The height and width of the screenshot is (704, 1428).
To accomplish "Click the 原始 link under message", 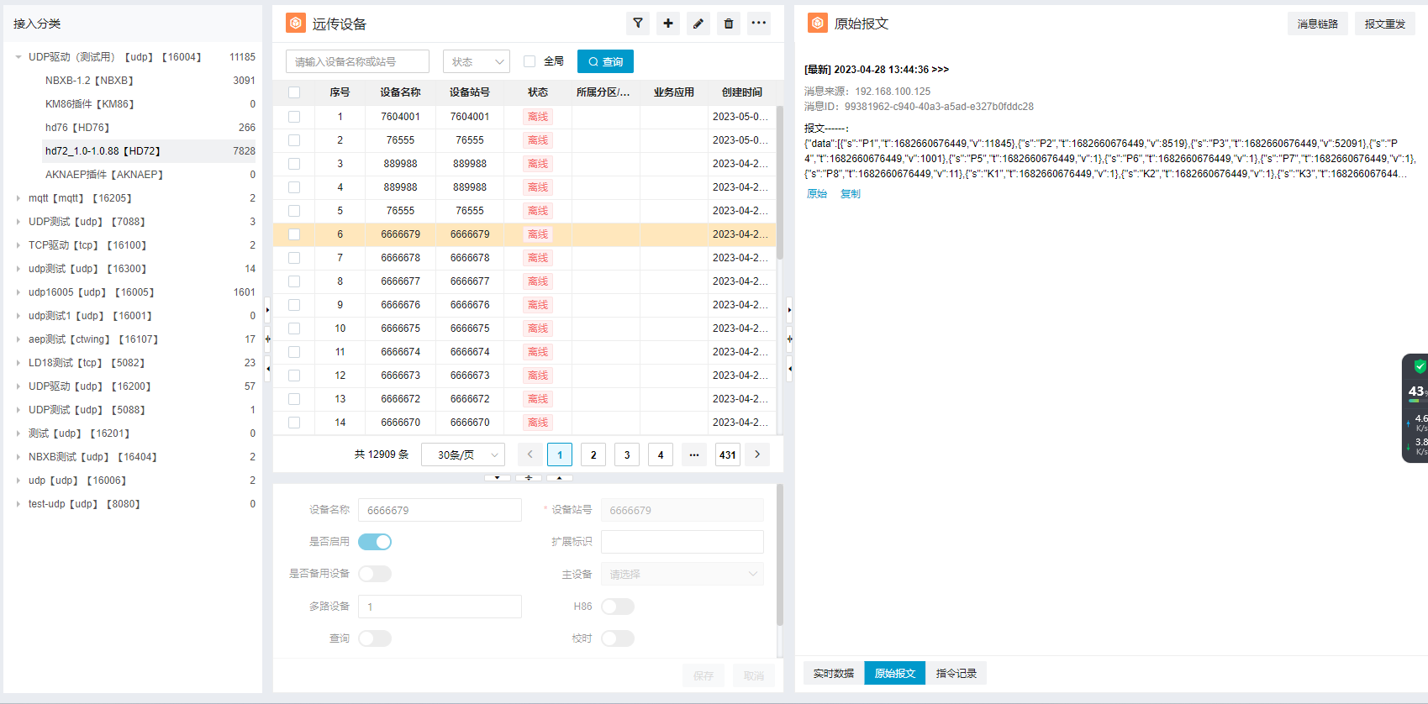I will coord(817,194).
